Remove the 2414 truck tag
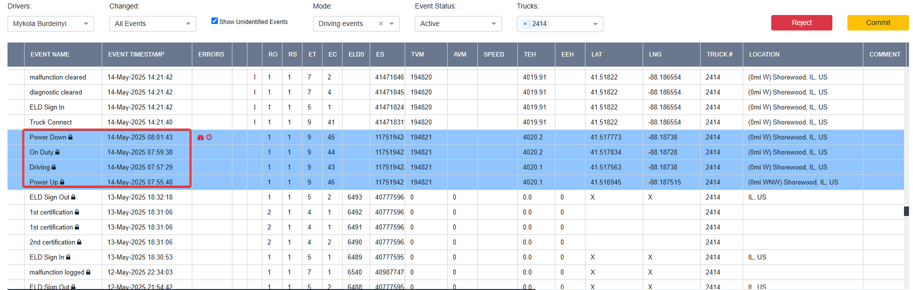This screenshot has height=290, width=913. pos(525,24)
